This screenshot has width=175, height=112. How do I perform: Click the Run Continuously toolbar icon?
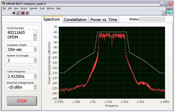coord(18,13)
